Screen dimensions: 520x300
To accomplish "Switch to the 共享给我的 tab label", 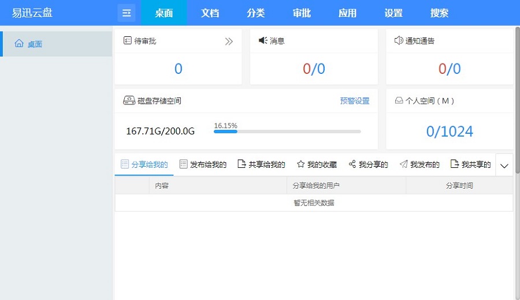I will click(x=267, y=164).
